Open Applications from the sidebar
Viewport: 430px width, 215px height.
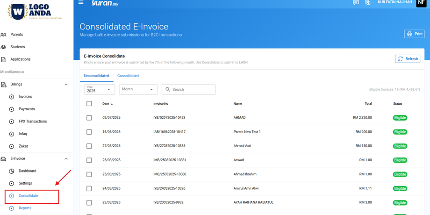[20, 59]
